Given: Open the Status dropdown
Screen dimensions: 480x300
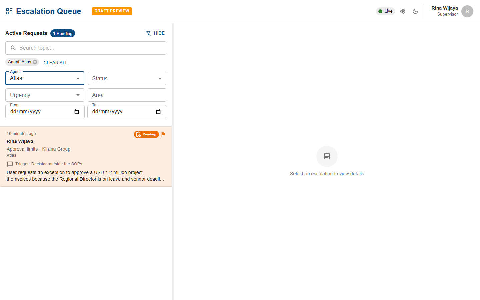Looking at the screenshot, I should point(127,78).
